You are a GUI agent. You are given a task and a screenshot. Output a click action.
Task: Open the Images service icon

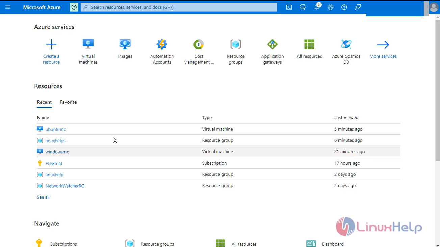[x=125, y=44]
